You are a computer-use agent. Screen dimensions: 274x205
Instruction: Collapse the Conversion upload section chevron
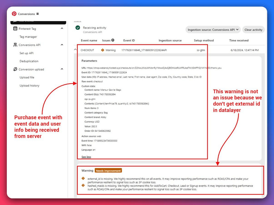click(62, 69)
